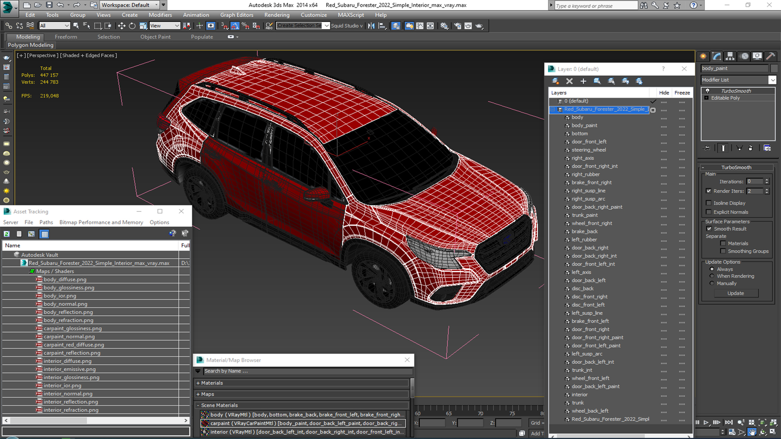781x439 pixels.
Task: Click the Freeze column header in Layers
Action: (x=682, y=93)
